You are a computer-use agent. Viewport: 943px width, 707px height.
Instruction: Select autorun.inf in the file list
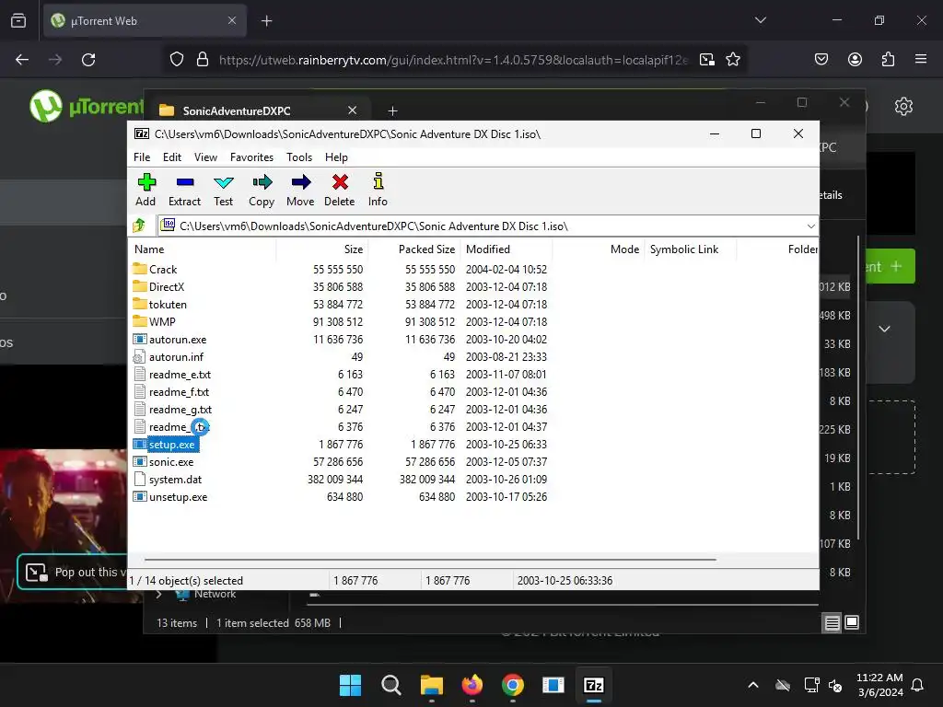point(176,356)
